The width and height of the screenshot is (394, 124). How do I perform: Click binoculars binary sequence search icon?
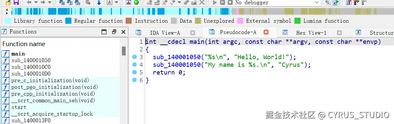(78, 2)
